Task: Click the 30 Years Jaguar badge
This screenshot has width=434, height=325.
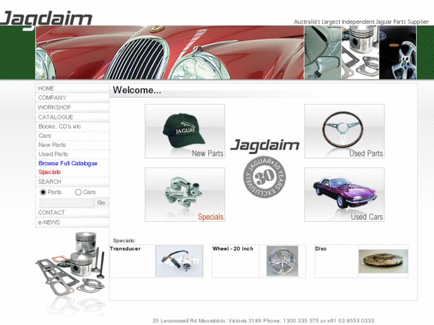Action: click(x=264, y=177)
